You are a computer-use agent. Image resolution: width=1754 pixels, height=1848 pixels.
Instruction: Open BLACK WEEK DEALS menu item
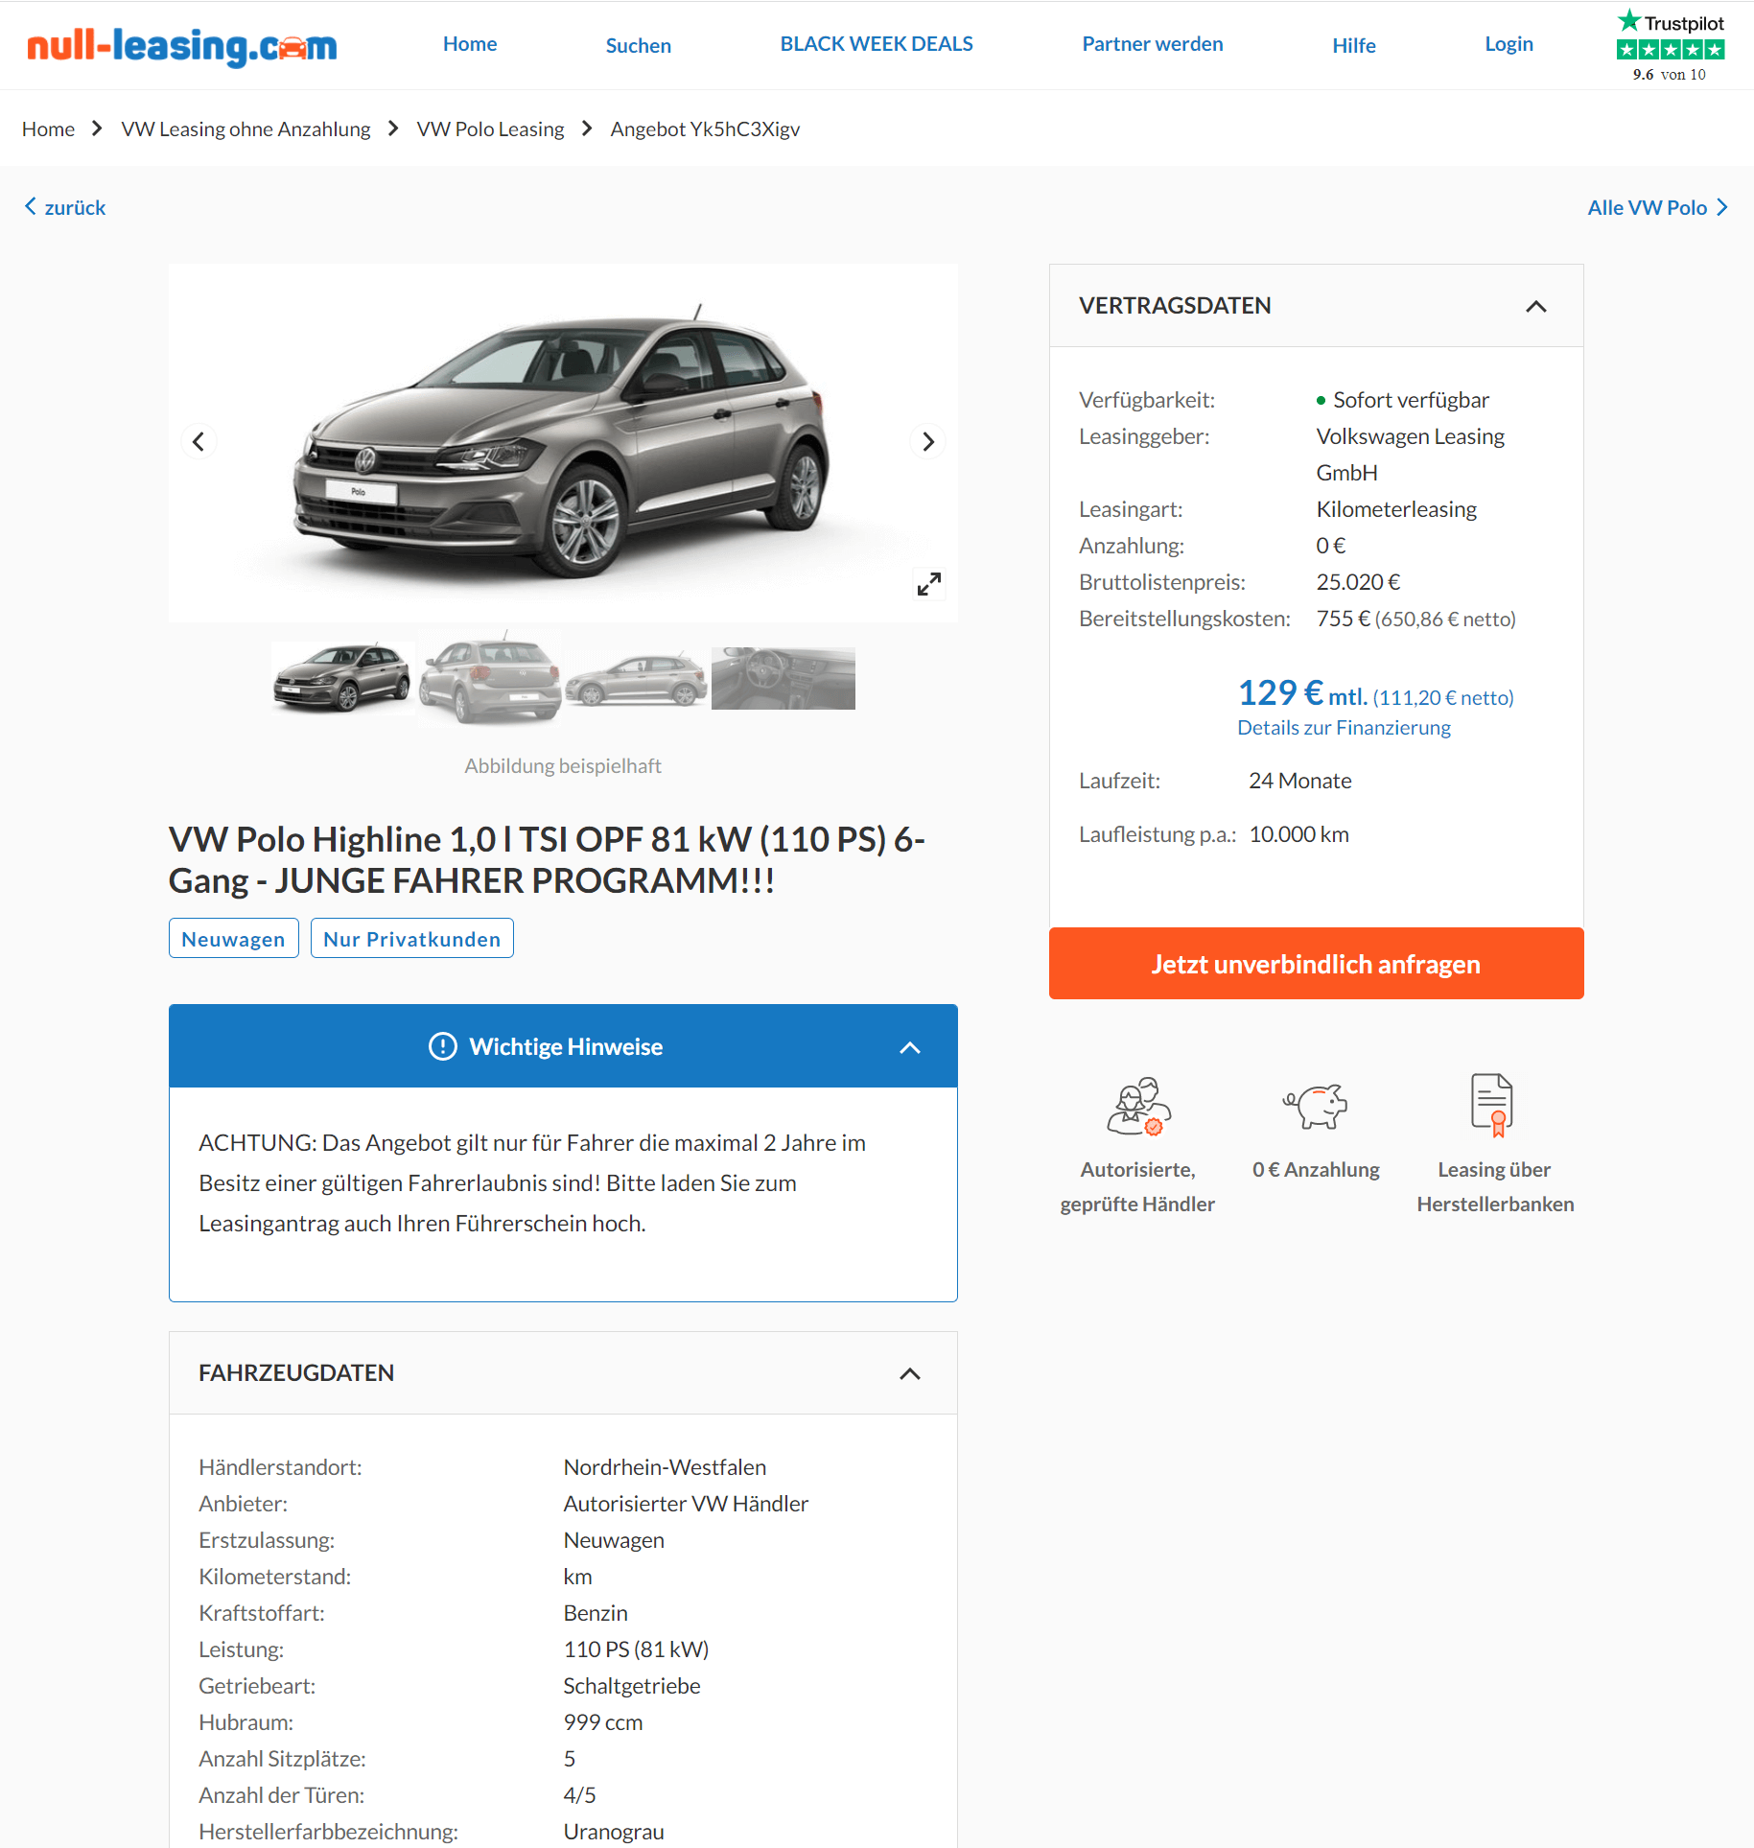click(x=877, y=44)
